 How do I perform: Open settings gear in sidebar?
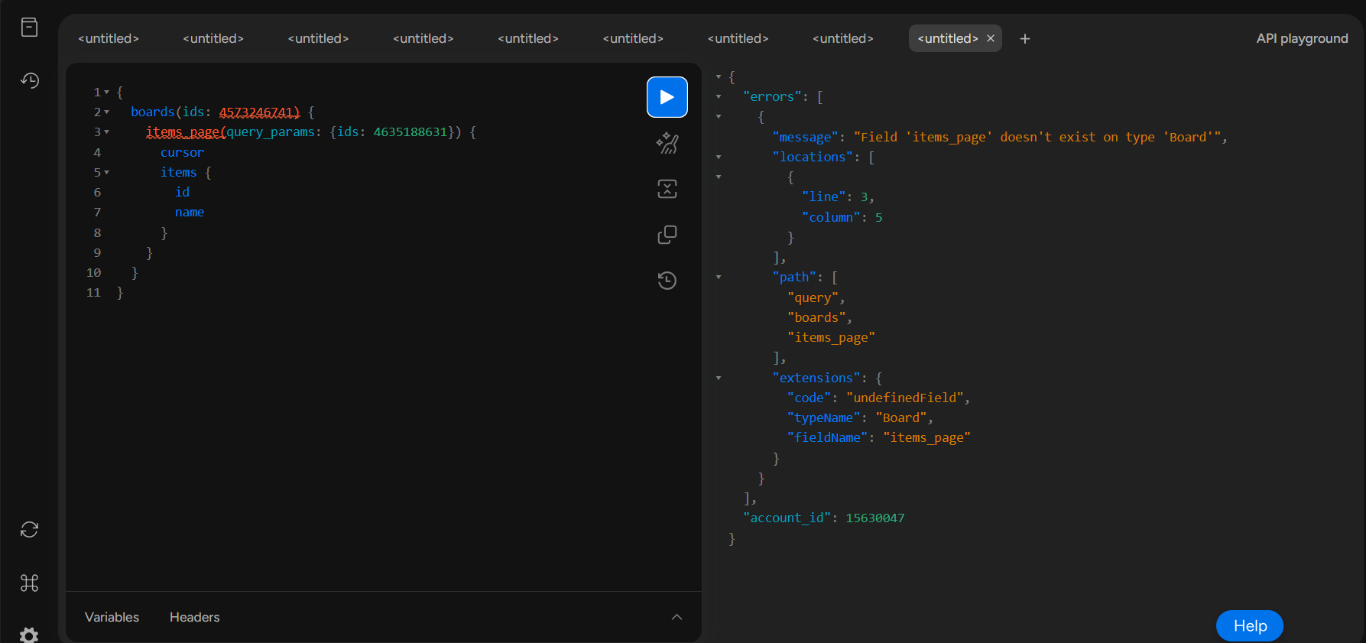(29, 635)
